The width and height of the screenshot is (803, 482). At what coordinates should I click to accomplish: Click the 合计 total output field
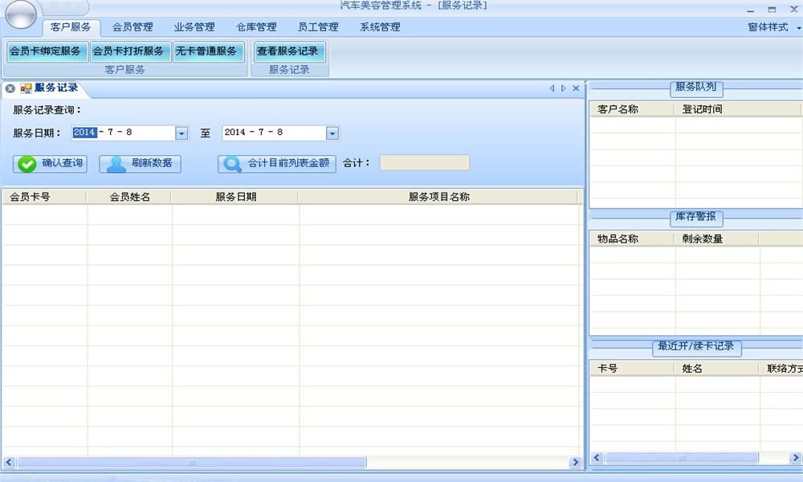(x=425, y=163)
